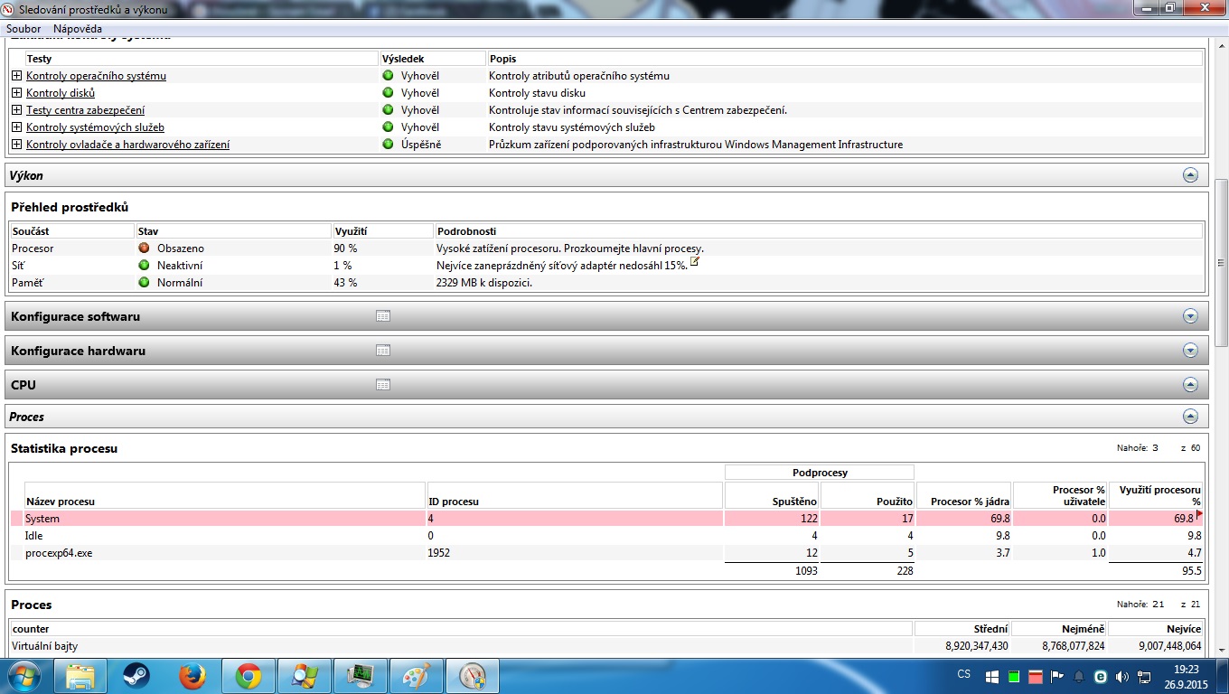Open the Steam taskbar icon
Viewport: 1229px width, 694px height.
click(x=136, y=676)
